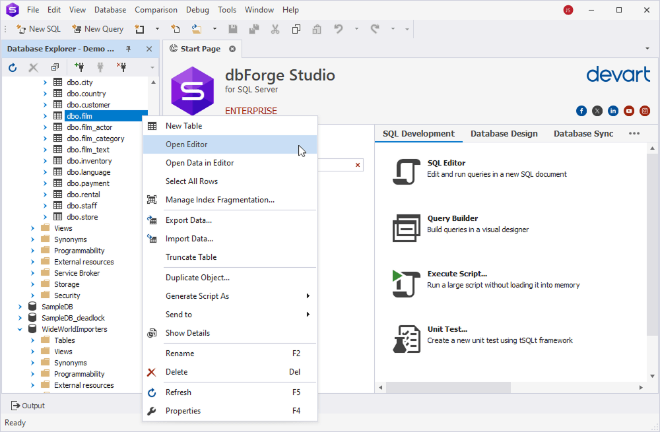The height and width of the screenshot is (432, 660).
Task: Expand the dbo.city table node
Action: pos(45,82)
